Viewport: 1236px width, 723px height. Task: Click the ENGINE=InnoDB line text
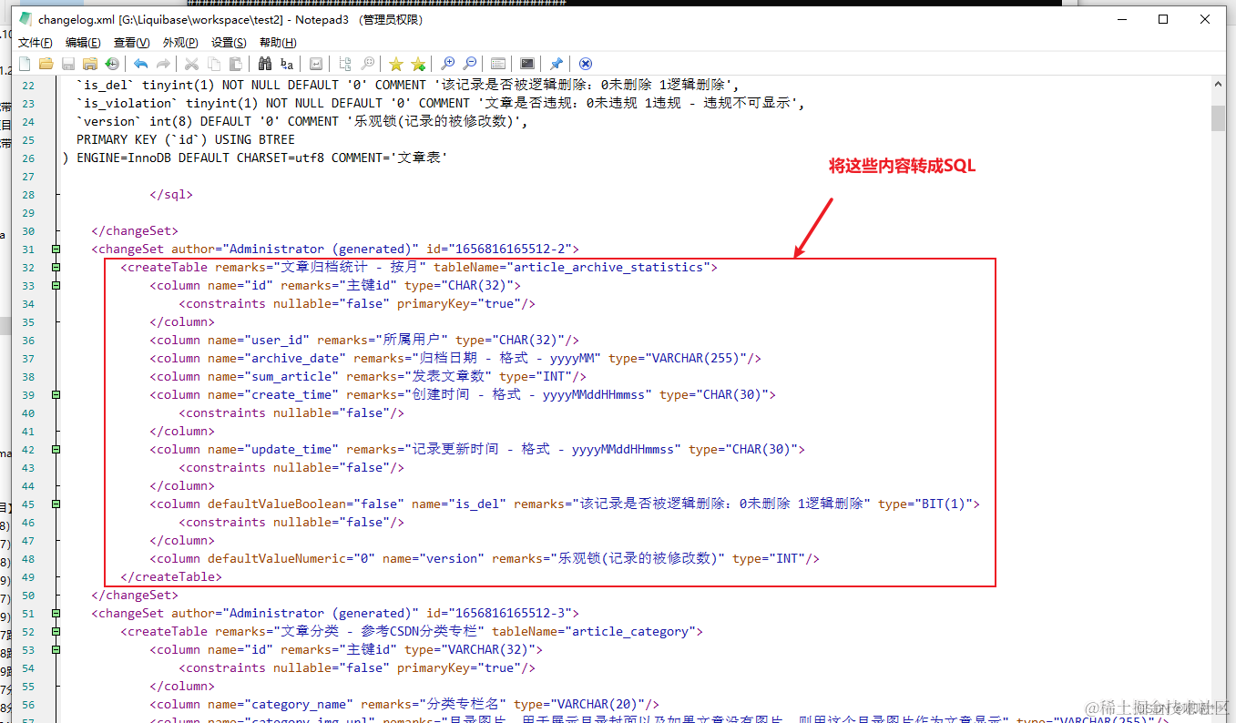tap(255, 158)
